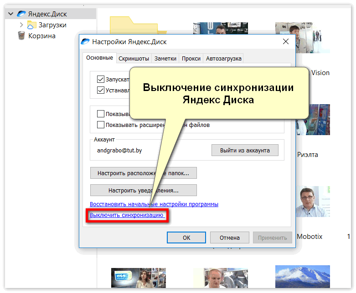Click the Отмена button
Screen dimensions: 356x293
click(230, 237)
